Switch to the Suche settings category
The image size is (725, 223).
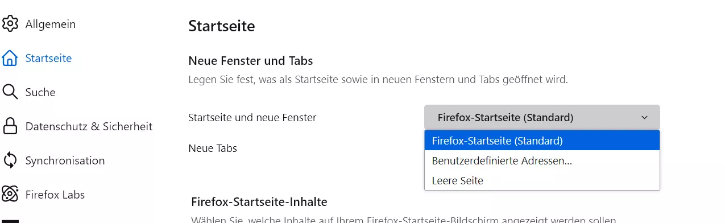(x=40, y=92)
